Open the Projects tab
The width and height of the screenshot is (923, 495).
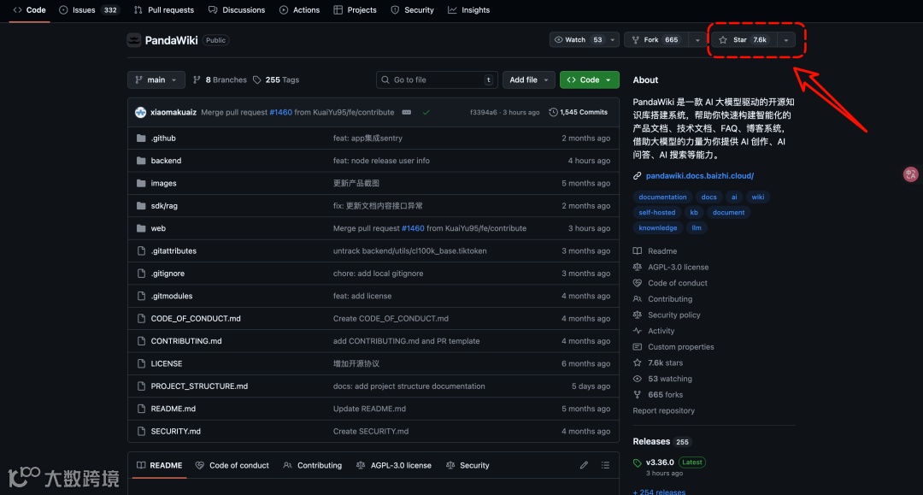pyautogui.click(x=356, y=10)
